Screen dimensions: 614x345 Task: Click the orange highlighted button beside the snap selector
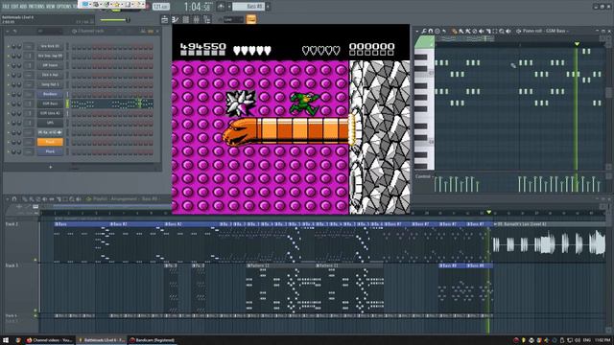(x=251, y=19)
